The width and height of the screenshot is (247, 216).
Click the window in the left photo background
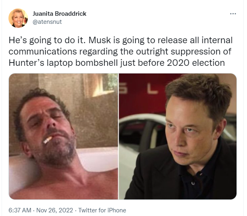click(101, 85)
